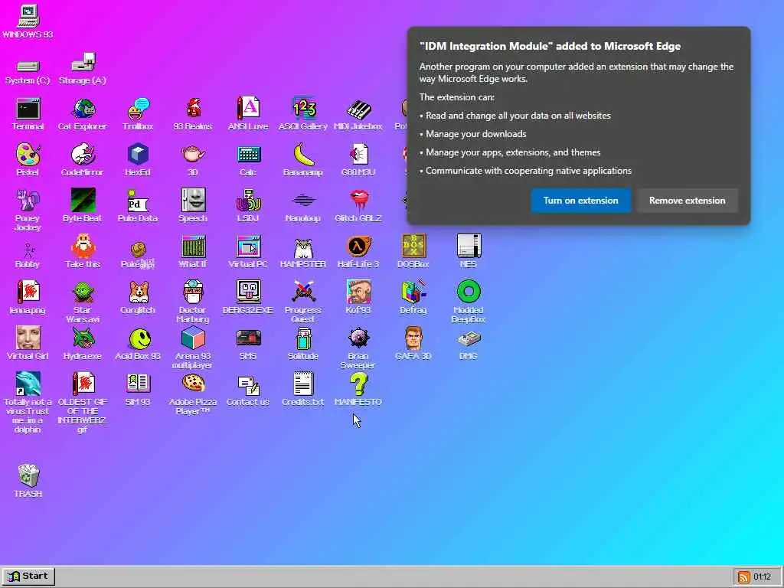784x588 pixels.
Task: Open Poney Jockey icon
Action: point(28,201)
